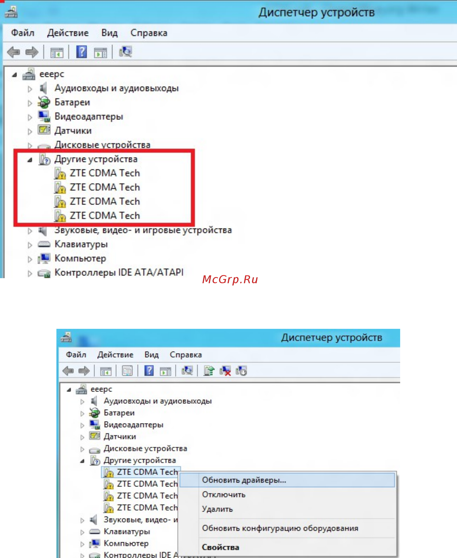Screen dimensions: 457x558
Task: Choose Свойства in context menu
Action: (x=287, y=547)
